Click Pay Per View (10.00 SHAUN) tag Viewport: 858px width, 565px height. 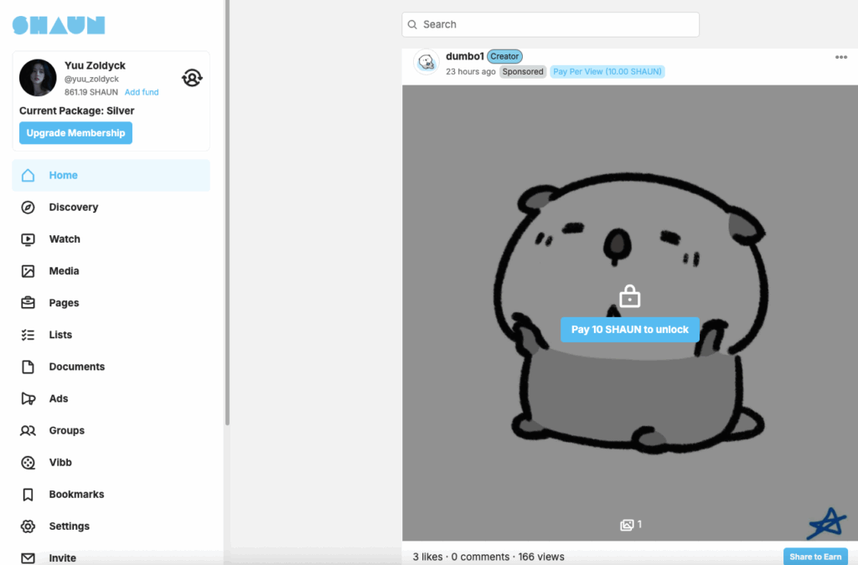point(607,72)
